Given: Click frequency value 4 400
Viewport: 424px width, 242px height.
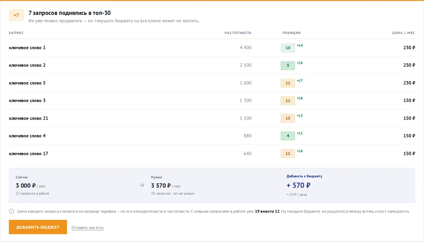Looking at the screenshot, I should [x=246, y=48].
